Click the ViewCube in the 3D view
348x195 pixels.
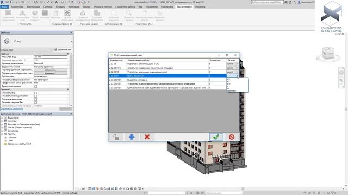(328, 53)
